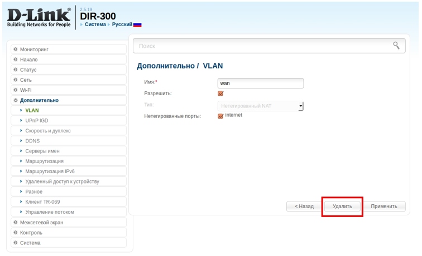Click the Имя text field
The height and width of the screenshot is (256, 422).
[x=260, y=83]
